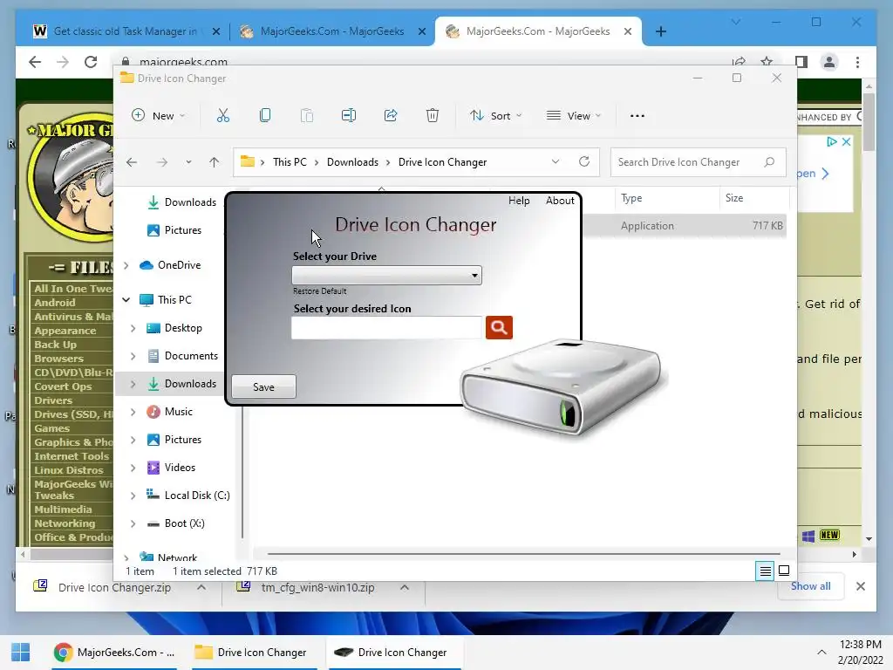This screenshot has width=893, height=670.
Task: Click the Delete trash icon in Explorer
Action: [433, 116]
